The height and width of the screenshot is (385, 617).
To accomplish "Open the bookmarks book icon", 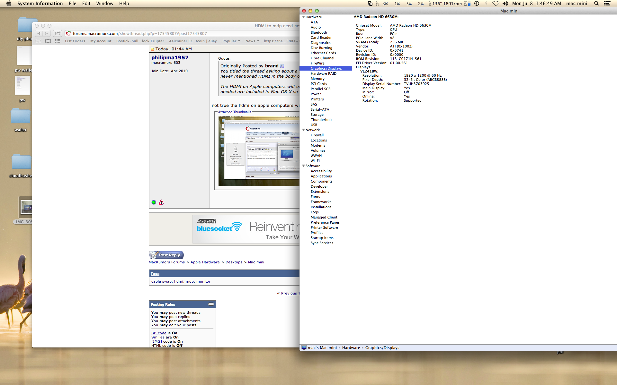I will [x=48, y=41].
